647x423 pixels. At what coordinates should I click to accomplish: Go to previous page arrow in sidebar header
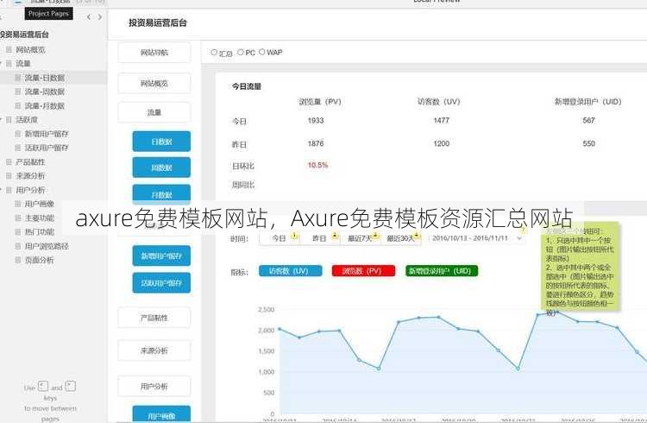(89, 17)
